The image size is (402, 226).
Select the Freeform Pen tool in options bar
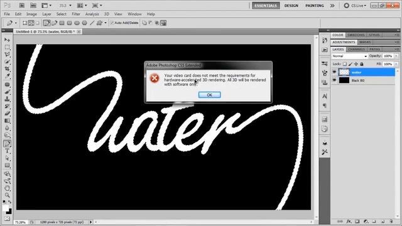click(55, 23)
